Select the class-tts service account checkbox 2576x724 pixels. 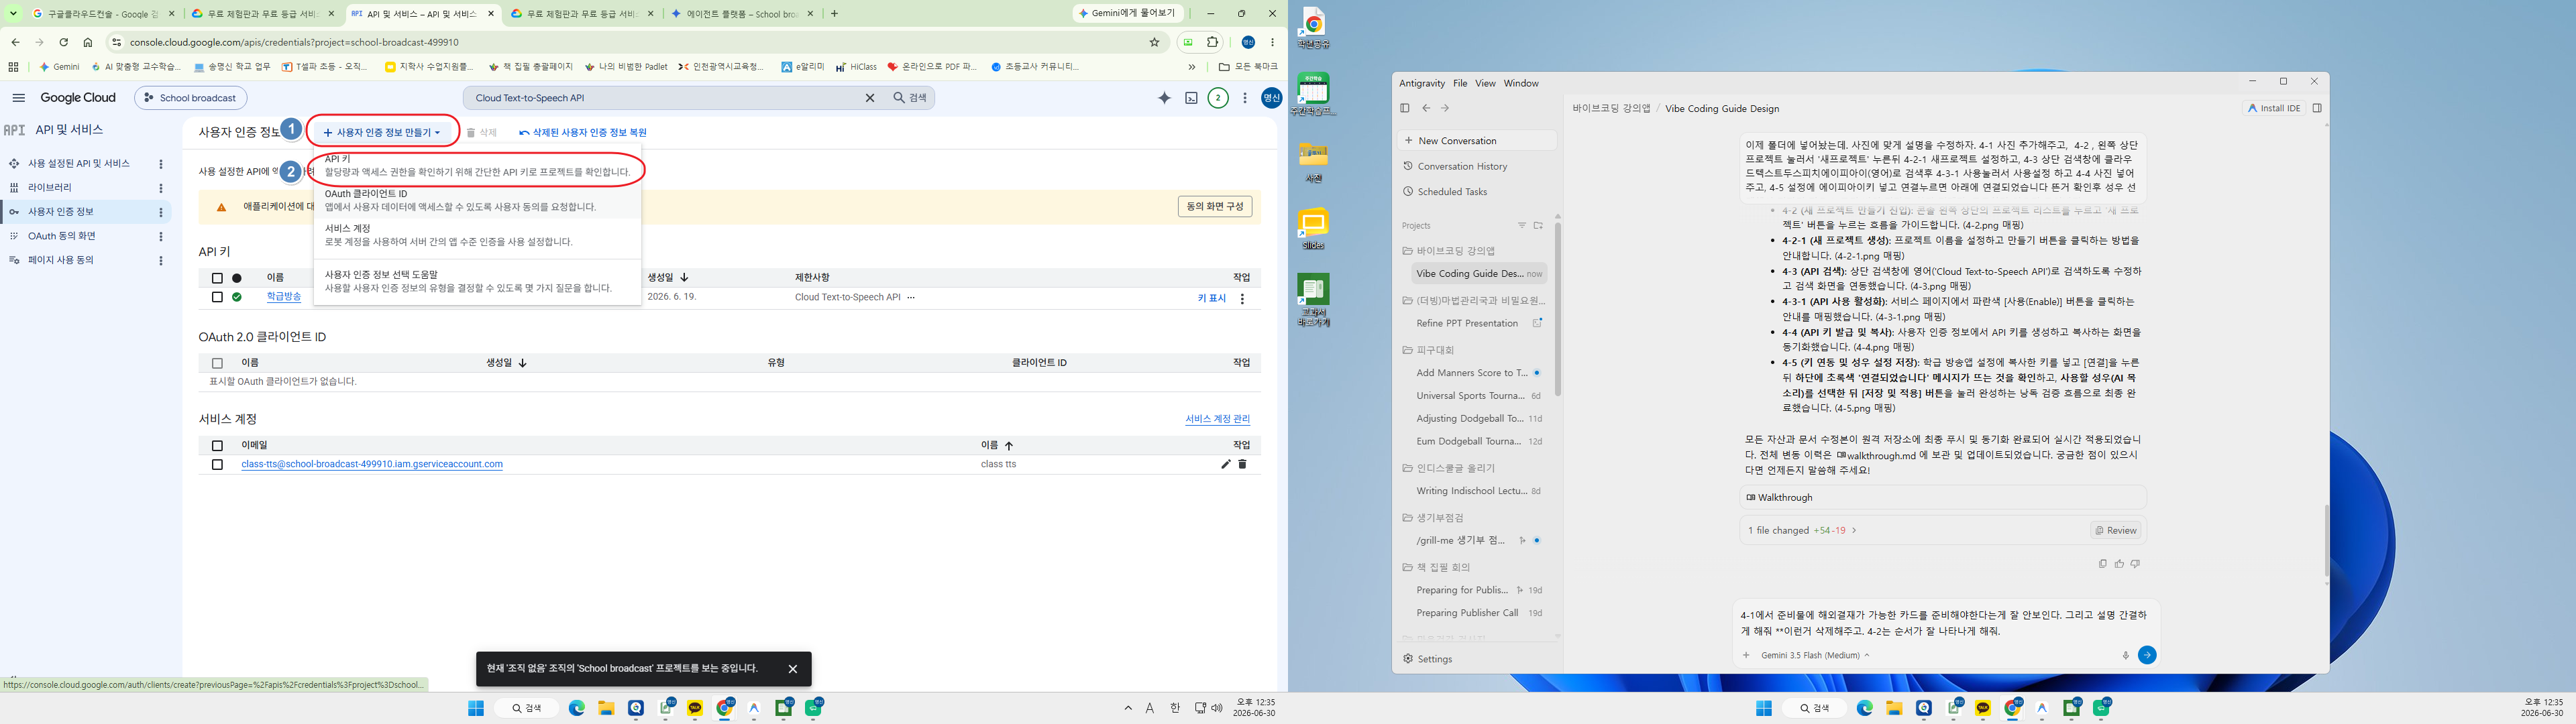click(x=217, y=464)
